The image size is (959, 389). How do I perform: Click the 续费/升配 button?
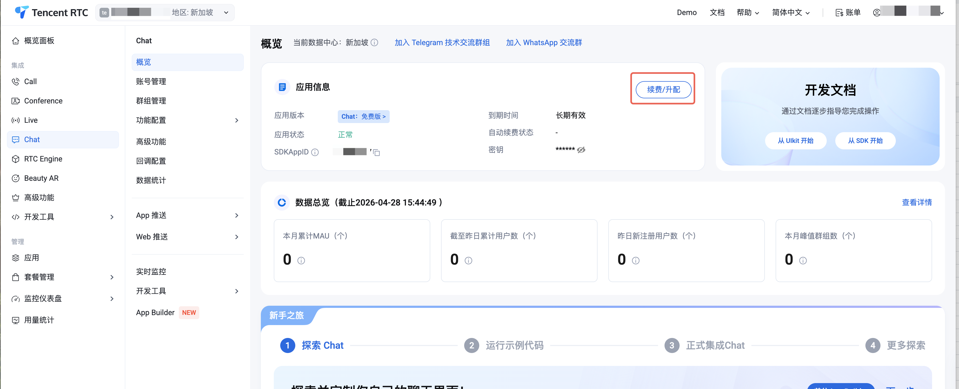[663, 90]
